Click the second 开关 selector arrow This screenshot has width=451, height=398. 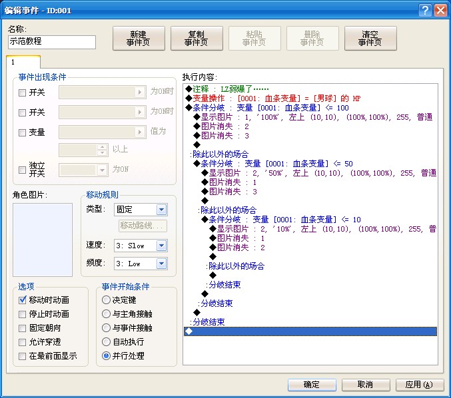coord(140,112)
